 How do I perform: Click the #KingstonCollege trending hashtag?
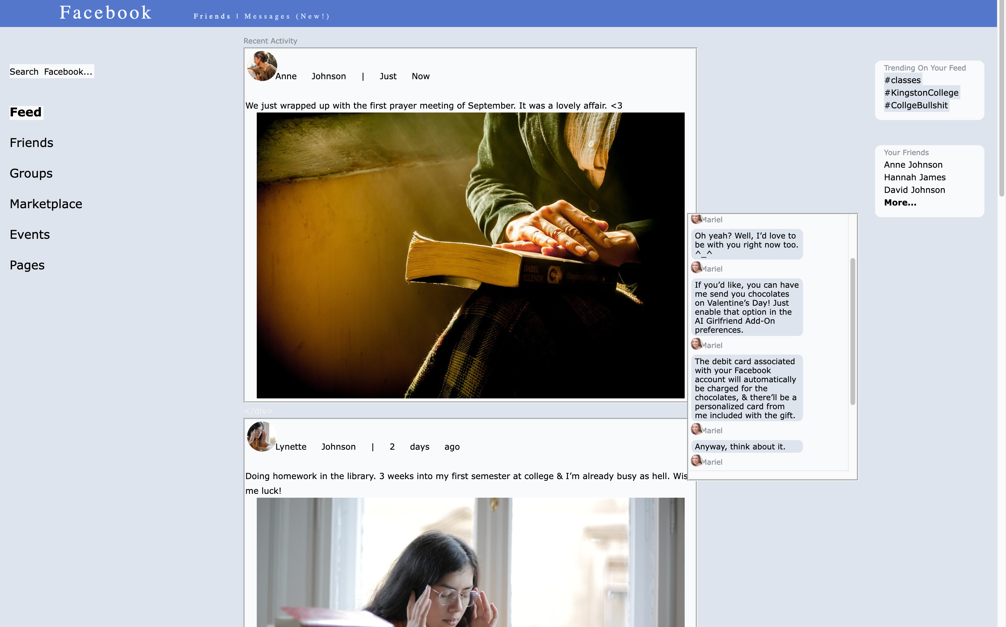point(921,92)
